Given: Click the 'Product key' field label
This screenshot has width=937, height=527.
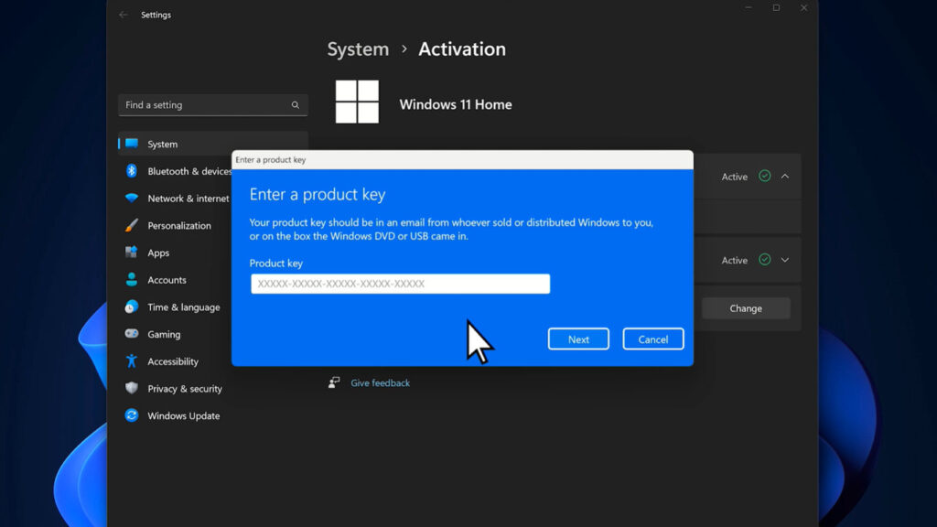Looking at the screenshot, I should pos(276,263).
